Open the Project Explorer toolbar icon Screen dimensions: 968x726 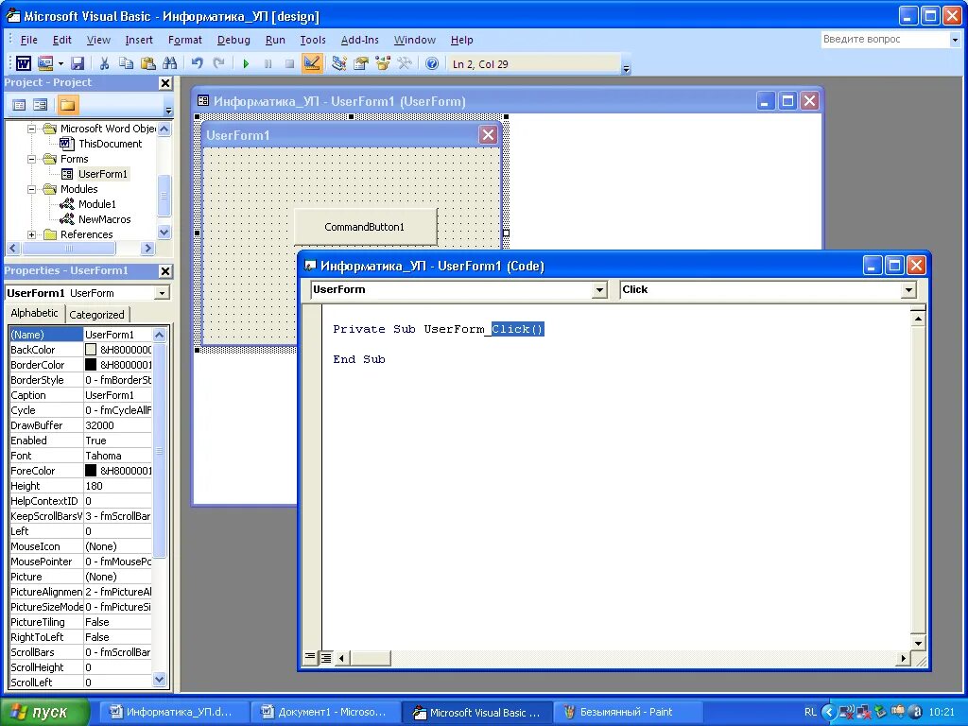338,63
